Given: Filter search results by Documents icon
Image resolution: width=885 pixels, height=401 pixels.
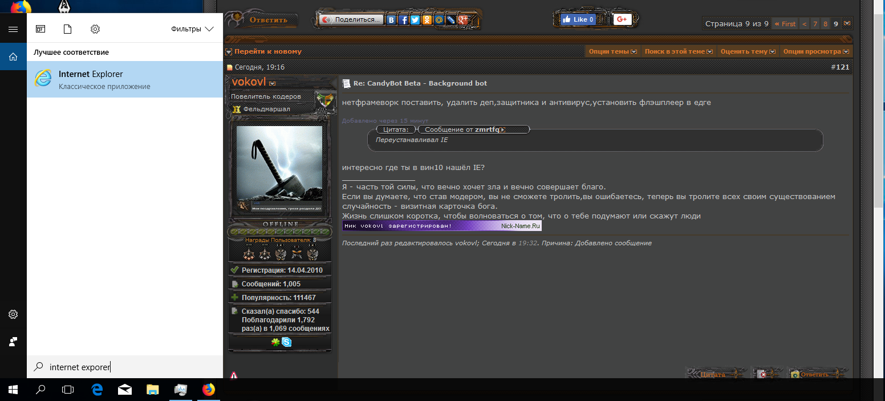Looking at the screenshot, I should [68, 29].
